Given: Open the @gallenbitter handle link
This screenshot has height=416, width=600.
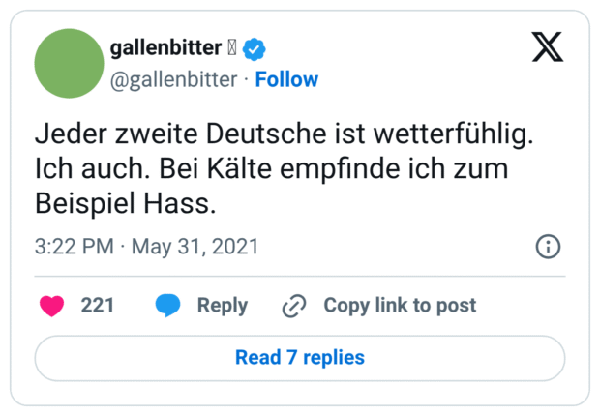Looking at the screenshot, I should pos(174,79).
